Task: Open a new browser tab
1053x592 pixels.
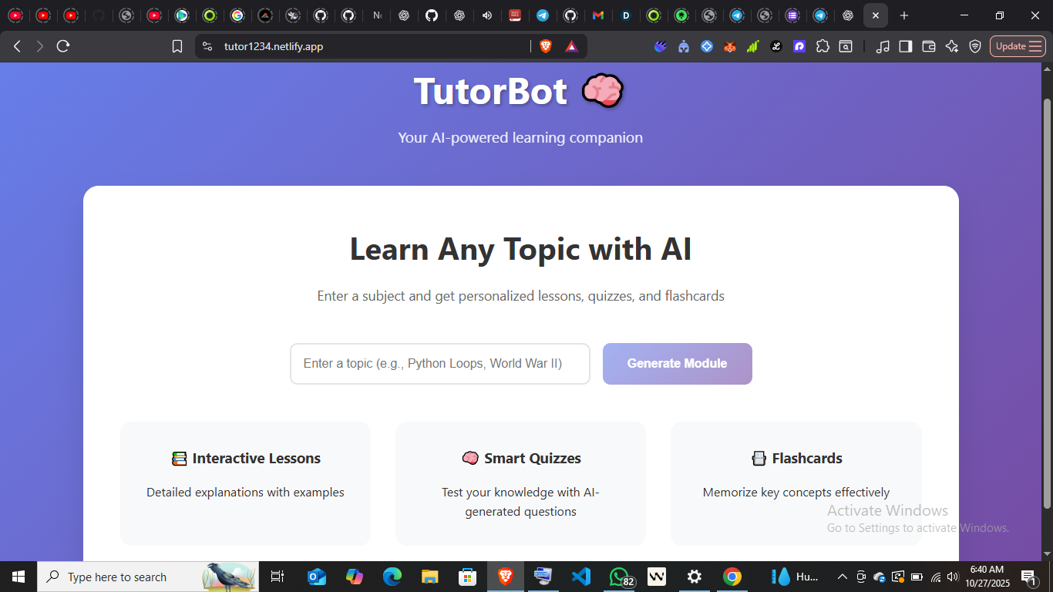Action: pyautogui.click(x=904, y=15)
